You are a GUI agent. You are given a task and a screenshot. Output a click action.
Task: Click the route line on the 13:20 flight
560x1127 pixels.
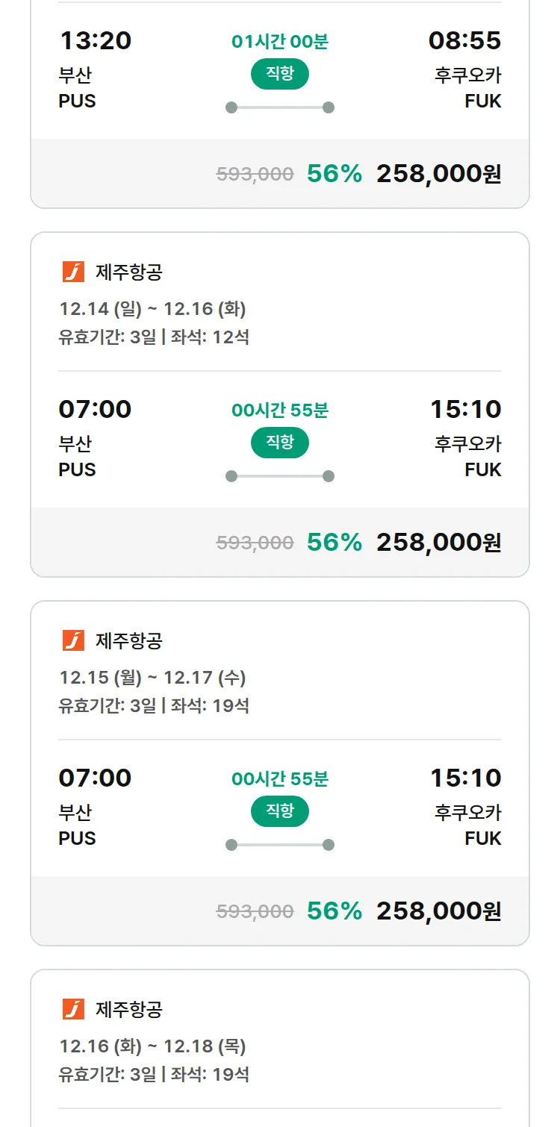[x=280, y=107]
